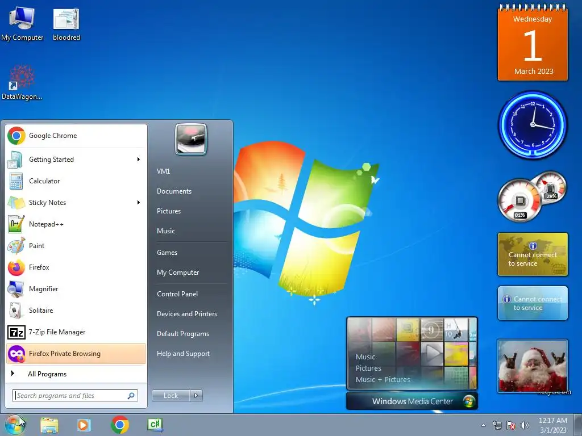Open the C# taskbar application icon
The width and height of the screenshot is (582, 436).
155,425
